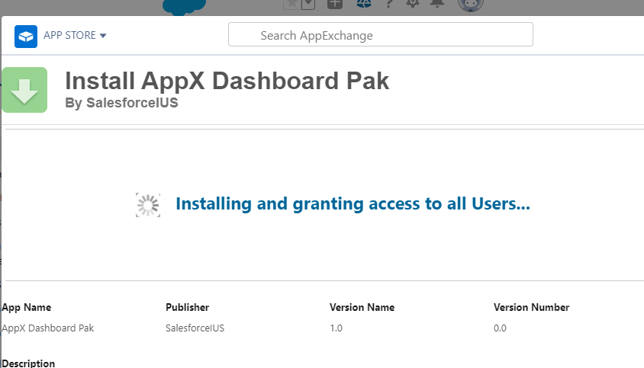Expand the favorites list dropdown arrow
The width and height of the screenshot is (644, 368).
click(308, 4)
